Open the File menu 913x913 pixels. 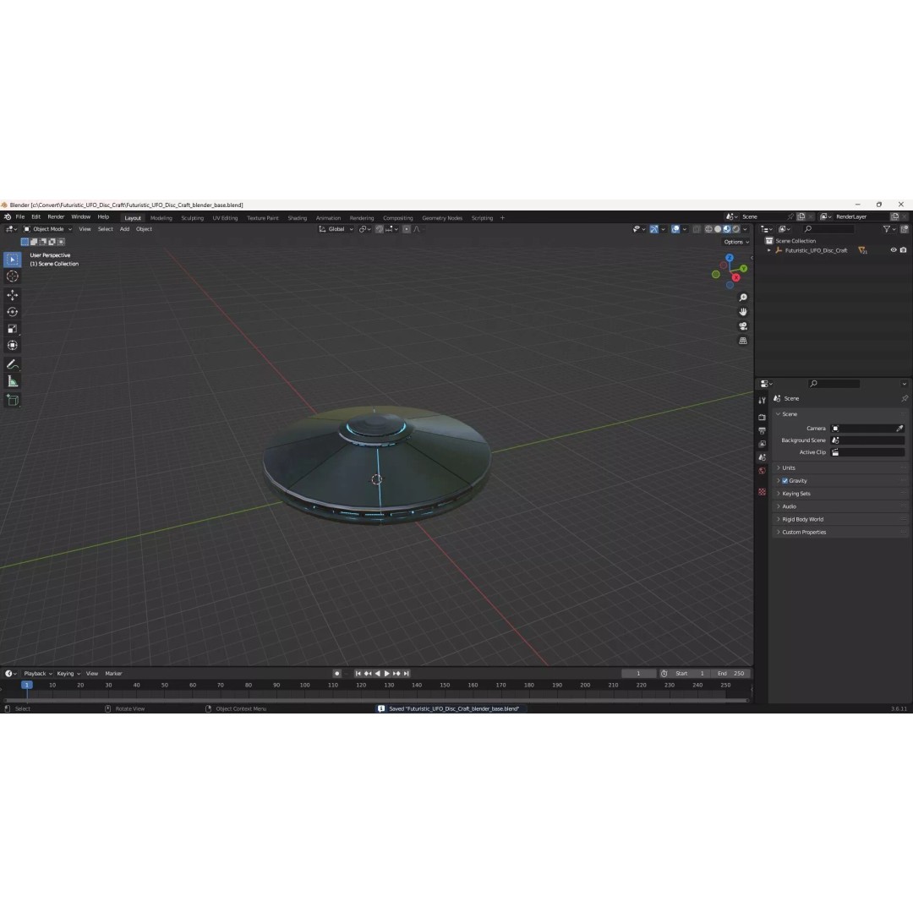click(19, 216)
